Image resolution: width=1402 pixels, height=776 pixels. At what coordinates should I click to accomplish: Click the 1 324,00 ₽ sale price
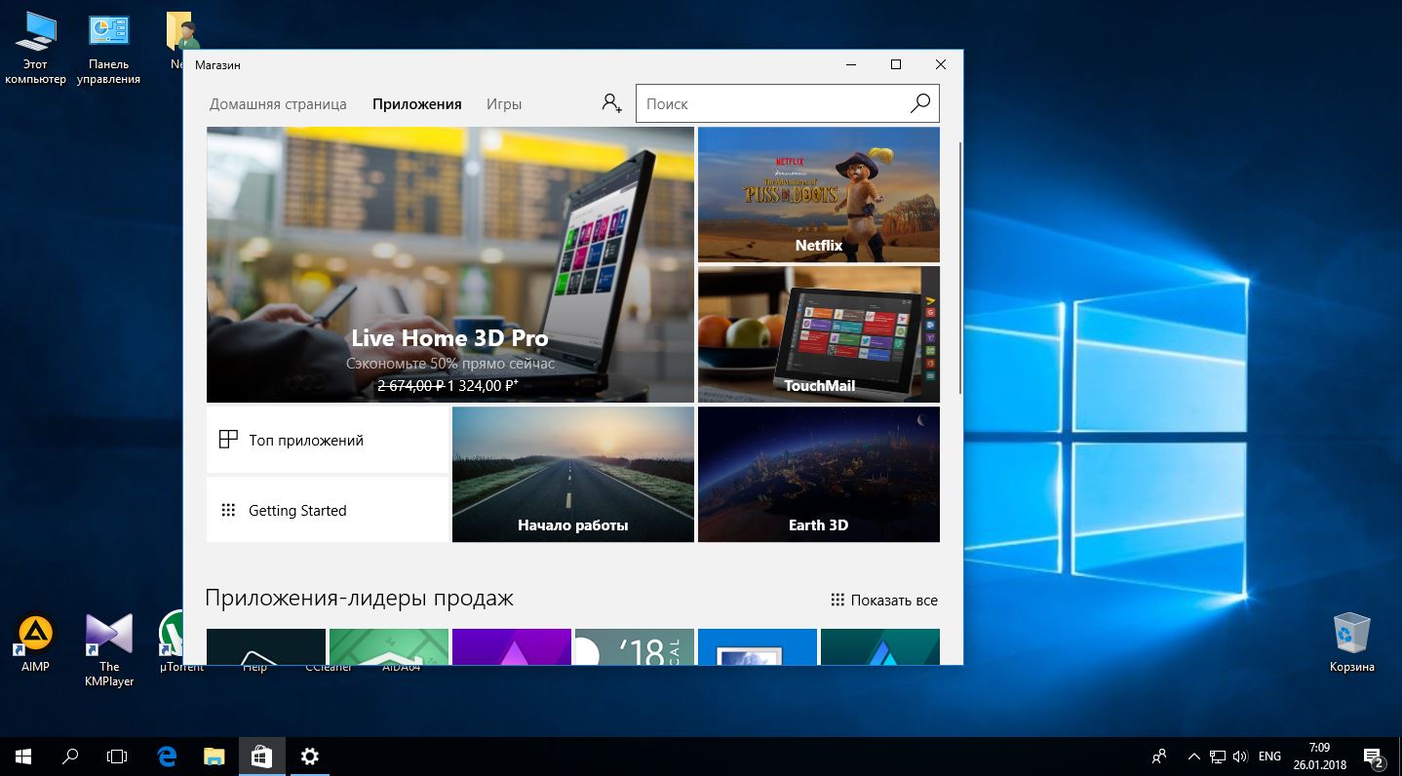tap(483, 386)
